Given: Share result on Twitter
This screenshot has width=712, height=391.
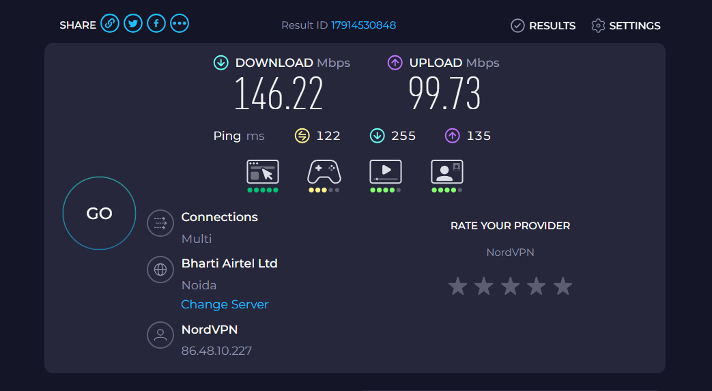Looking at the screenshot, I should point(133,23).
